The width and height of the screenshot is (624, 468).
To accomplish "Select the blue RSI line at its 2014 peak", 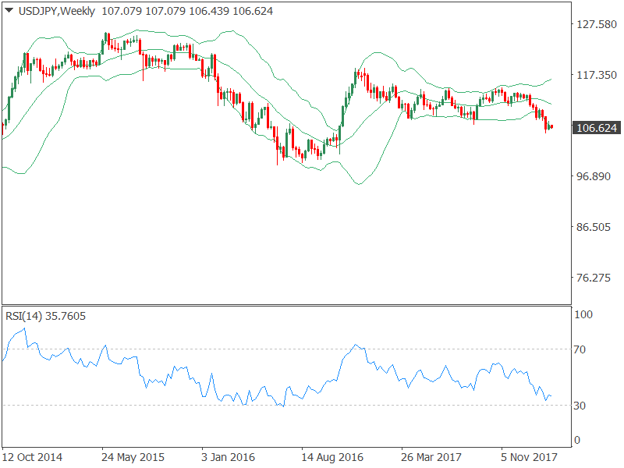I will pos(25,328).
